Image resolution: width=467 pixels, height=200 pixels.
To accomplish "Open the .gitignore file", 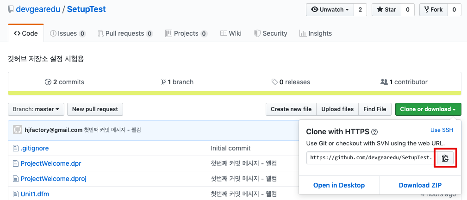I will point(35,148).
